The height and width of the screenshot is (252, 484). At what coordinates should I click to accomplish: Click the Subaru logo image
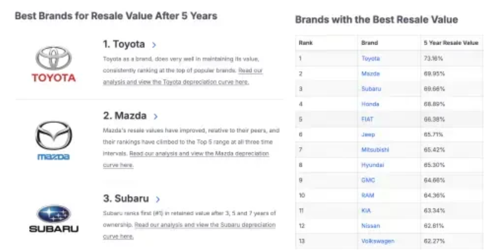click(53, 218)
